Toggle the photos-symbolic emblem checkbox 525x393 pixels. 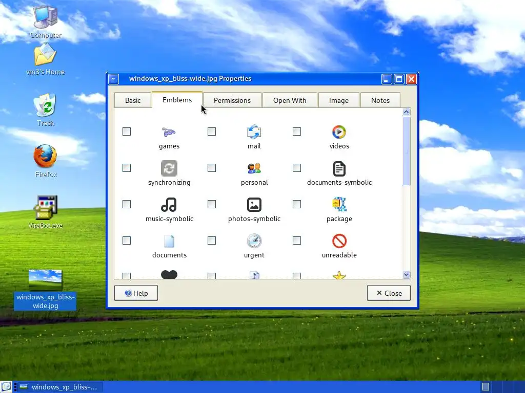(x=212, y=204)
